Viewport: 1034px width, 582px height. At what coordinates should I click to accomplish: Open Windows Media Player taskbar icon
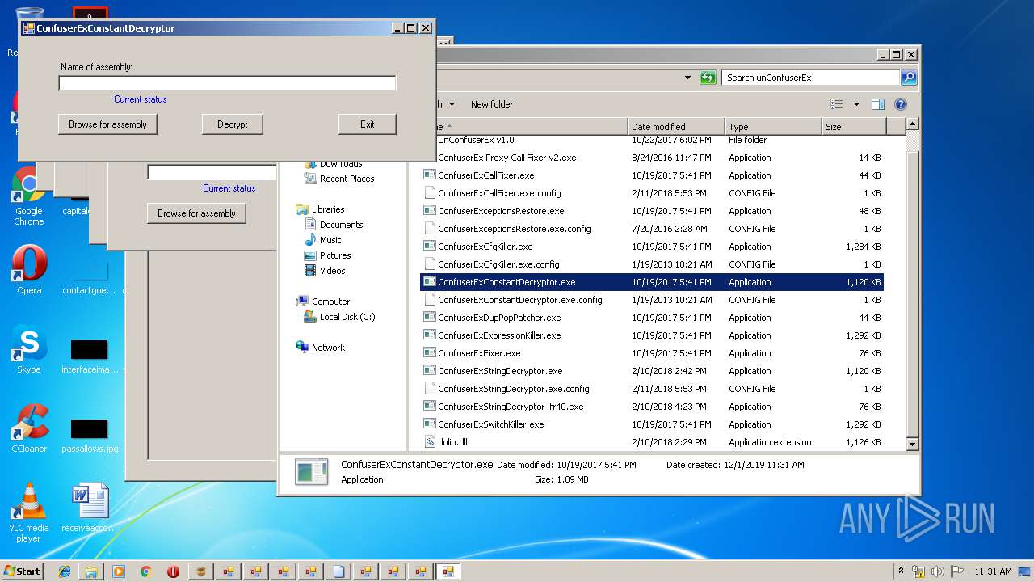119,571
